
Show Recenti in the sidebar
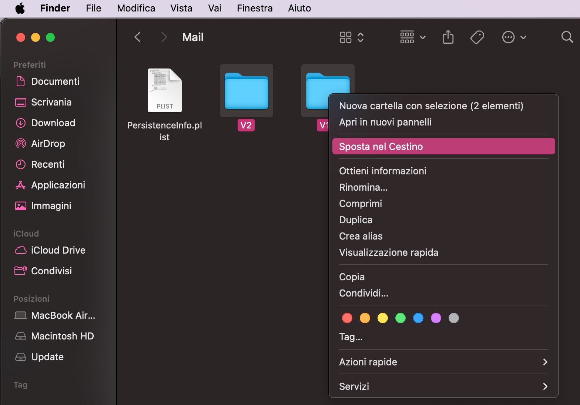point(48,164)
